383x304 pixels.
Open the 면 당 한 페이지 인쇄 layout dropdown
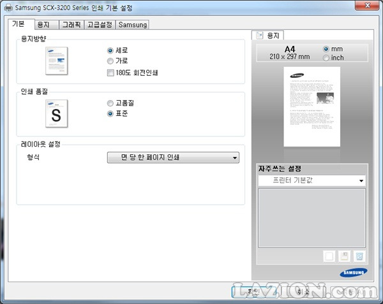click(x=173, y=157)
